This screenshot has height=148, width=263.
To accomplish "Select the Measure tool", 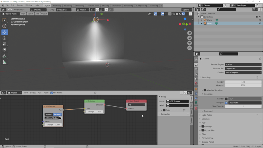I will [x=5, y=62].
